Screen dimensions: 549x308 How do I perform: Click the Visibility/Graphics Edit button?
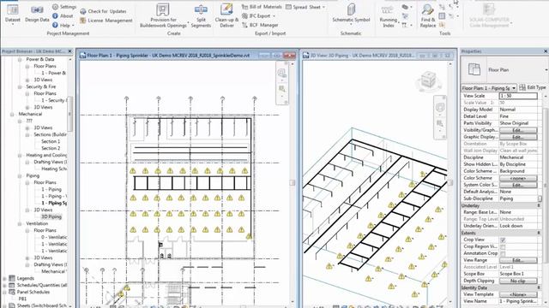point(518,130)
